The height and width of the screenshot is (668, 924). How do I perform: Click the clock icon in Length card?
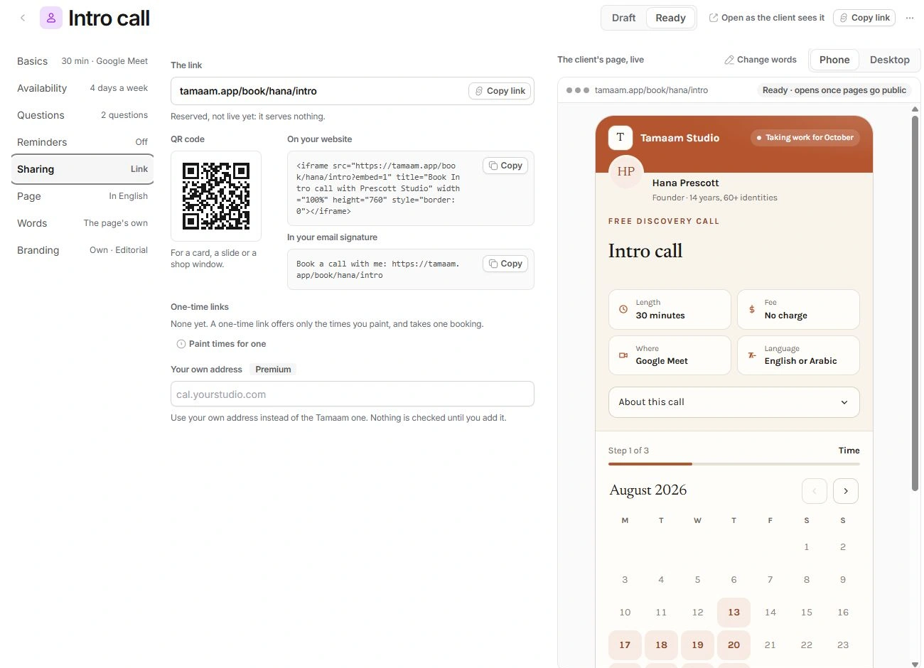(x=623, y=309)
